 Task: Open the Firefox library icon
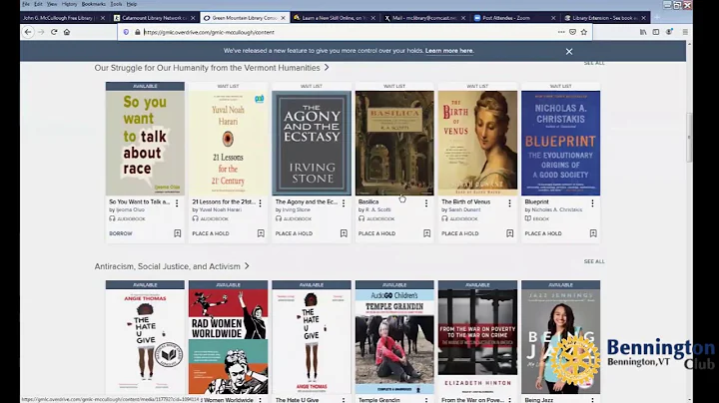643,32
